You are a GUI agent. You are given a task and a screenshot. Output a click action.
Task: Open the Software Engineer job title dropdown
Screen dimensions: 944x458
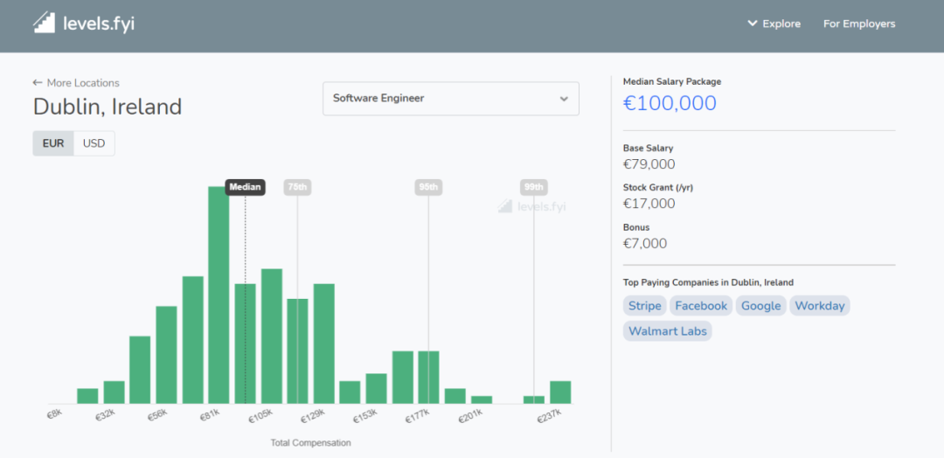[x=451, y=99]
